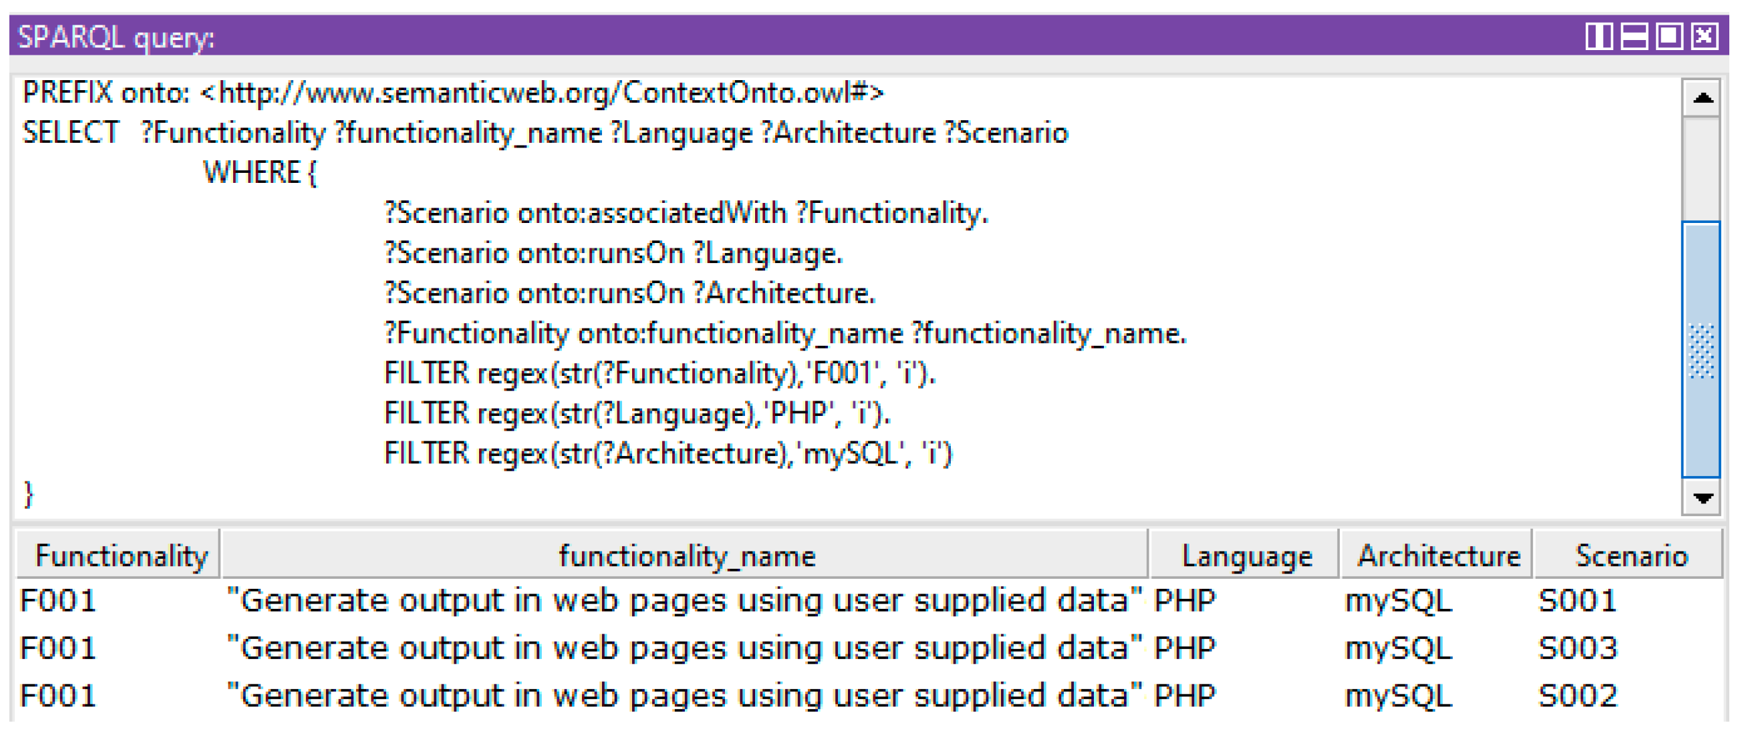Select the first row's F001 cell
Screen dimensions: 1740x739
pyautogui.click(x=58, y=601)
